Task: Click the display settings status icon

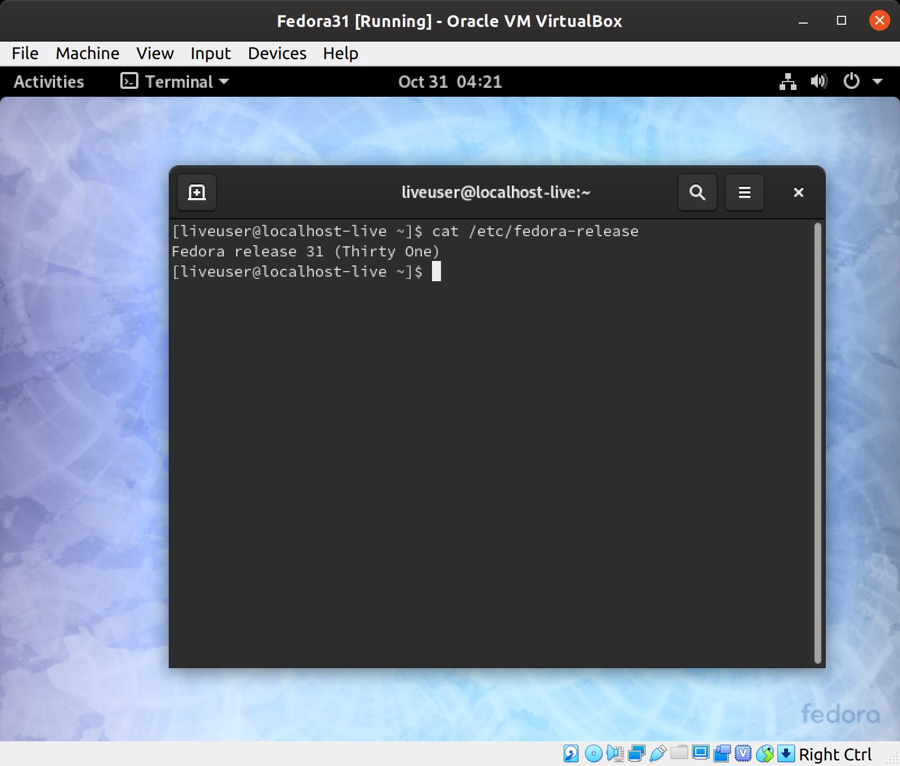Action: point(700,753)
